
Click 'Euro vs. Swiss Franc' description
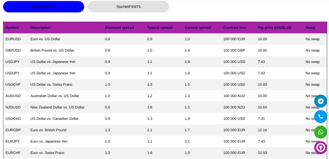[x=48, y=153]
